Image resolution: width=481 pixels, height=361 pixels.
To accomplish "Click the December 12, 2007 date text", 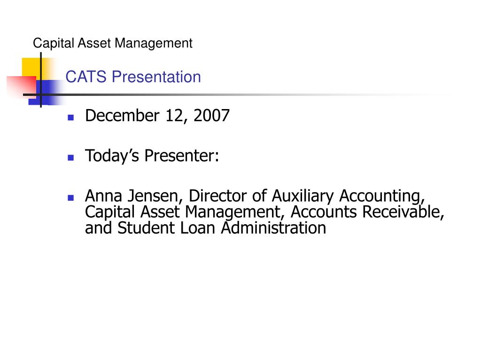I will click(x=157, y=116).
